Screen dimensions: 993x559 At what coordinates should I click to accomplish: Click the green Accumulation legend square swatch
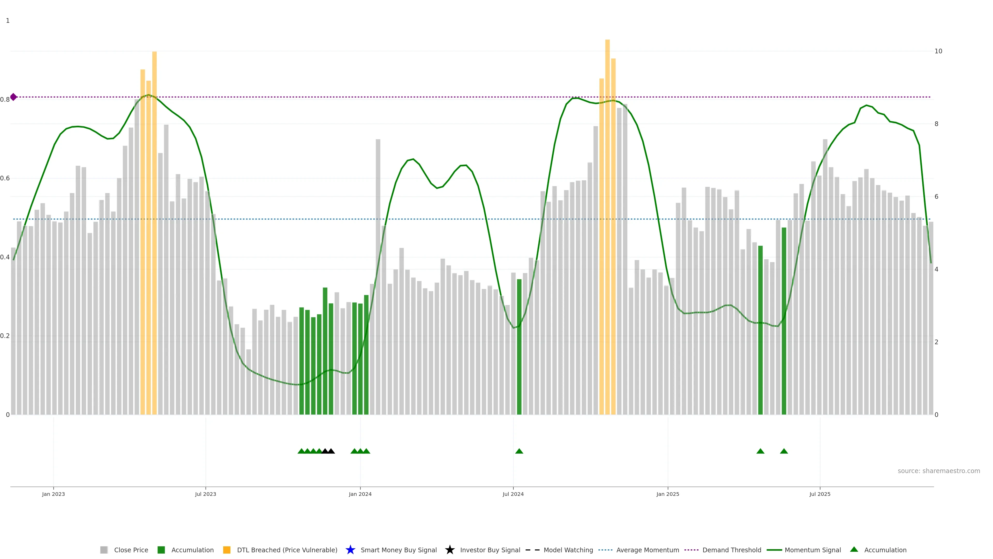161,550
